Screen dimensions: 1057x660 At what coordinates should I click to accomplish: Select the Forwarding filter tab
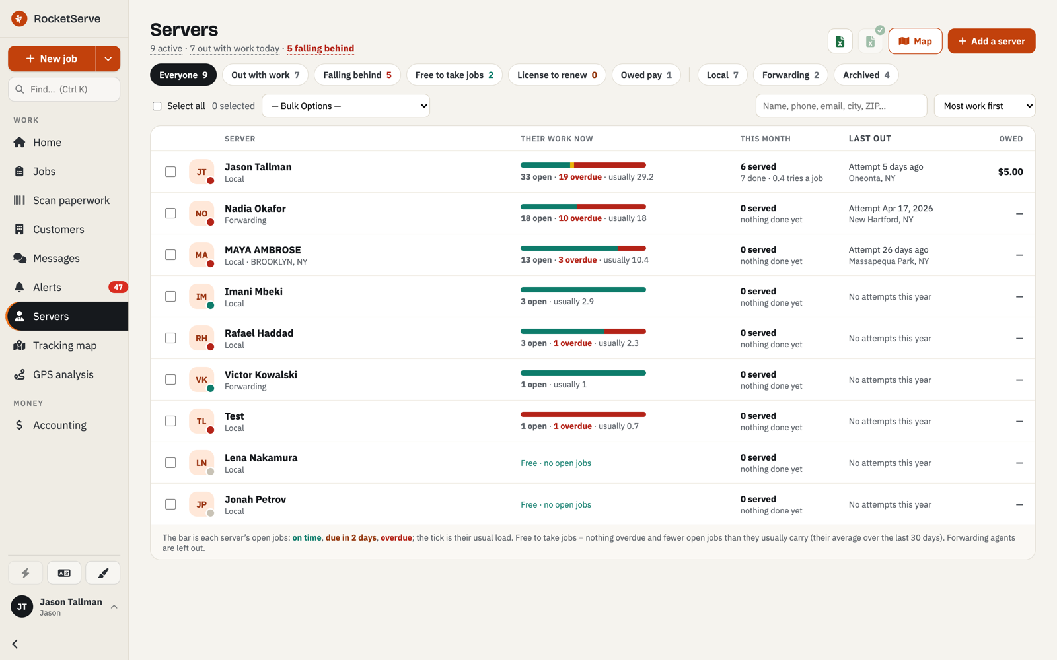click(x=790, y=75)
